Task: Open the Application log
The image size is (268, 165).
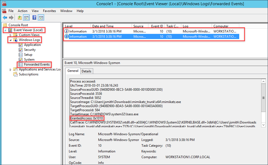Action: click(32, 45)
